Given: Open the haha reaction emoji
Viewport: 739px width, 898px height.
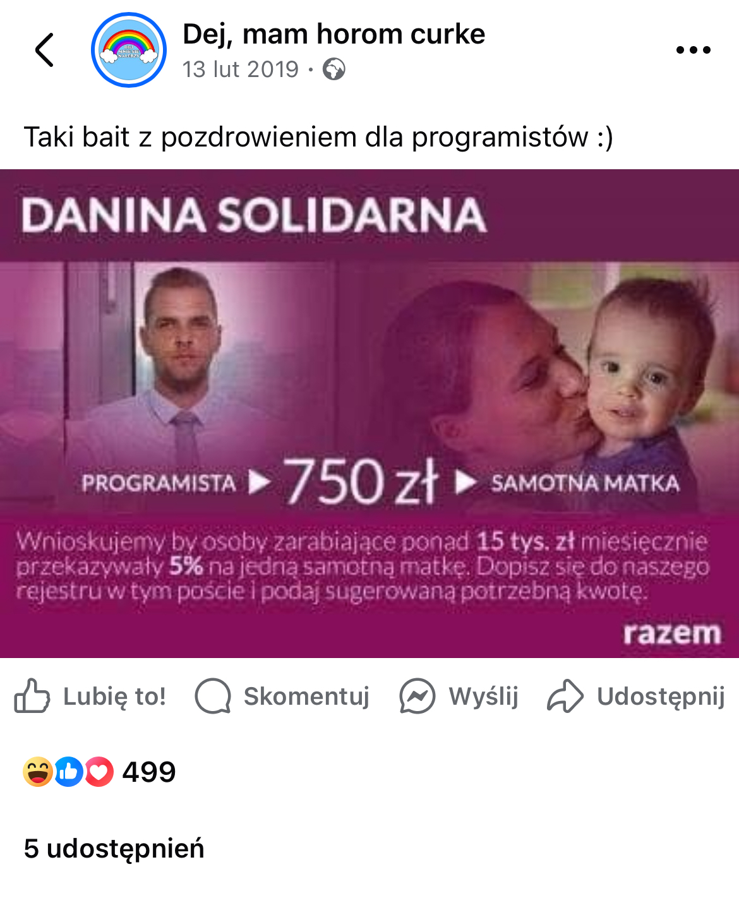Looking at the screenshot, I should click(x=38, y=771).
